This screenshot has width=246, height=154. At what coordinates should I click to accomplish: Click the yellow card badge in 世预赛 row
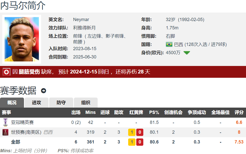(x=131, y=132)
